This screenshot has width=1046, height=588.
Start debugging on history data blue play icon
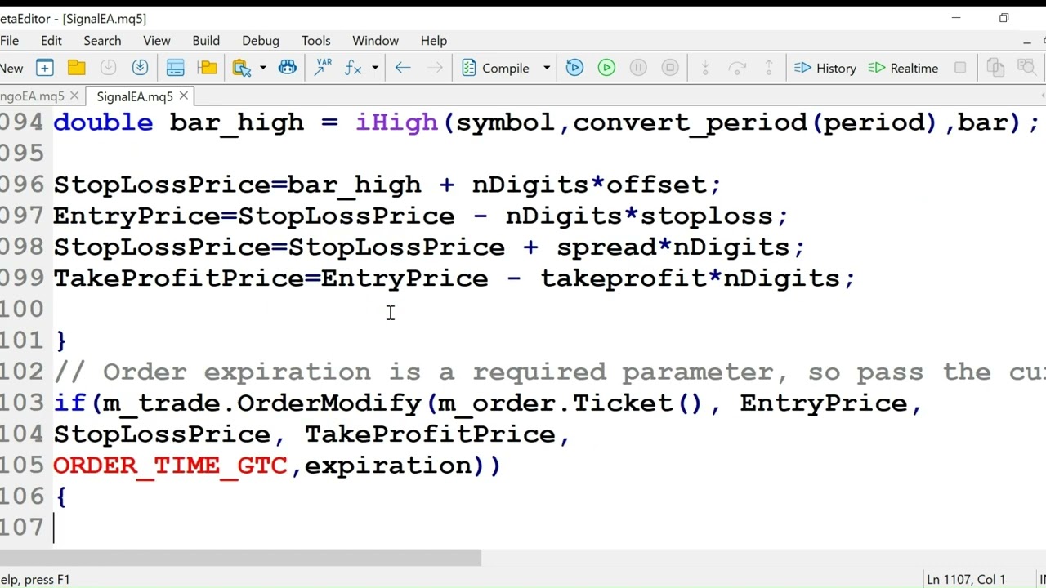(574, 68)
